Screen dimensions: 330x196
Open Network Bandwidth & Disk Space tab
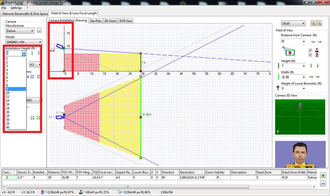25,14
